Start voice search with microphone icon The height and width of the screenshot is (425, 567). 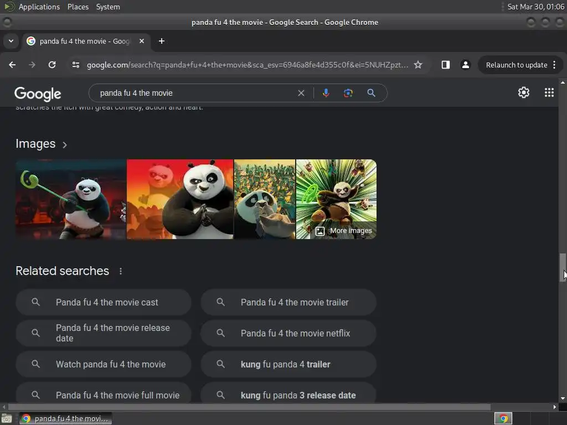(326, 93)
